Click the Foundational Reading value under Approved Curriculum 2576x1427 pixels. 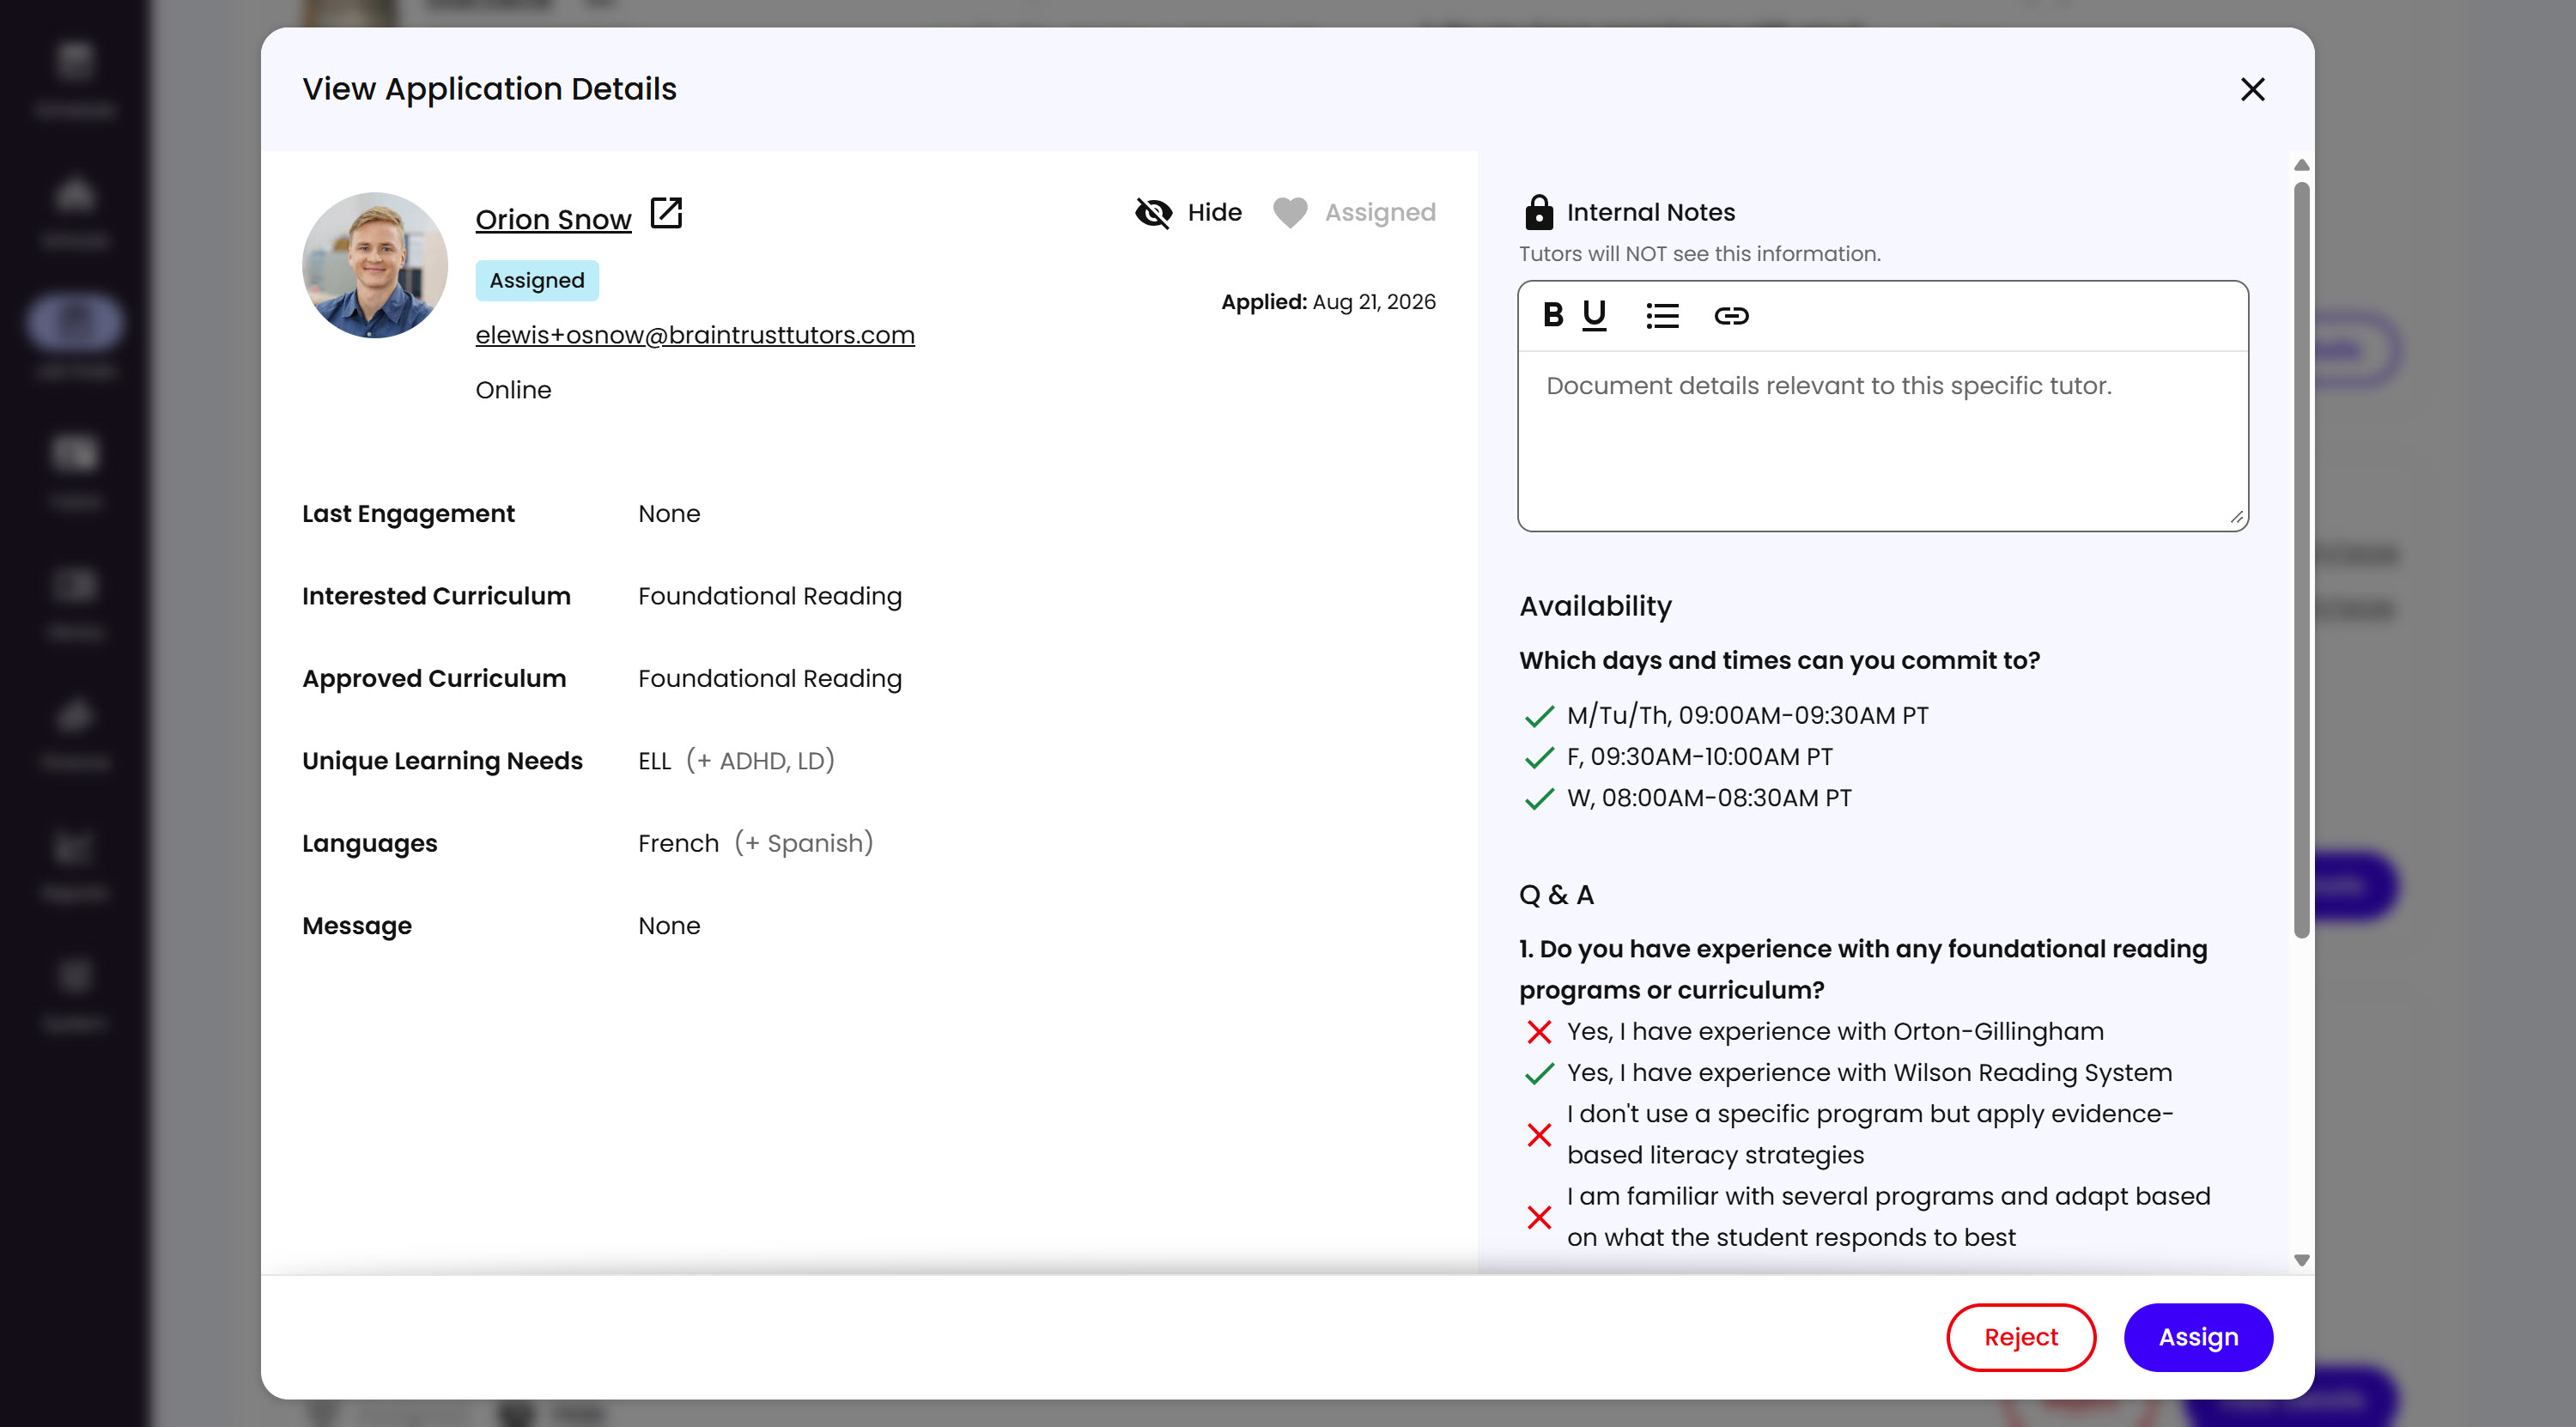pos(770,678)
